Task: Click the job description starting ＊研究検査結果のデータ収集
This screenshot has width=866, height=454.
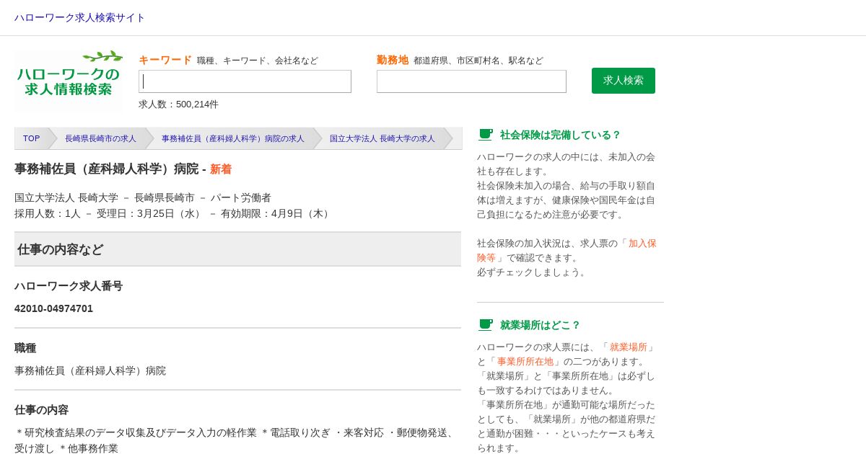Action: click(x=236, y=440)
